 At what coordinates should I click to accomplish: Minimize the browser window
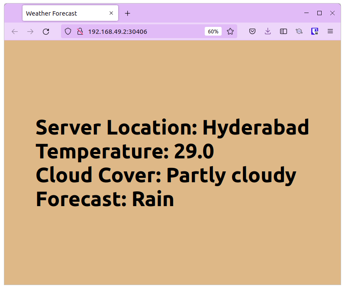(x=306, y=13)
